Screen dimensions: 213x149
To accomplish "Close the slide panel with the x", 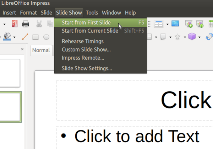I will coord(22,49).
